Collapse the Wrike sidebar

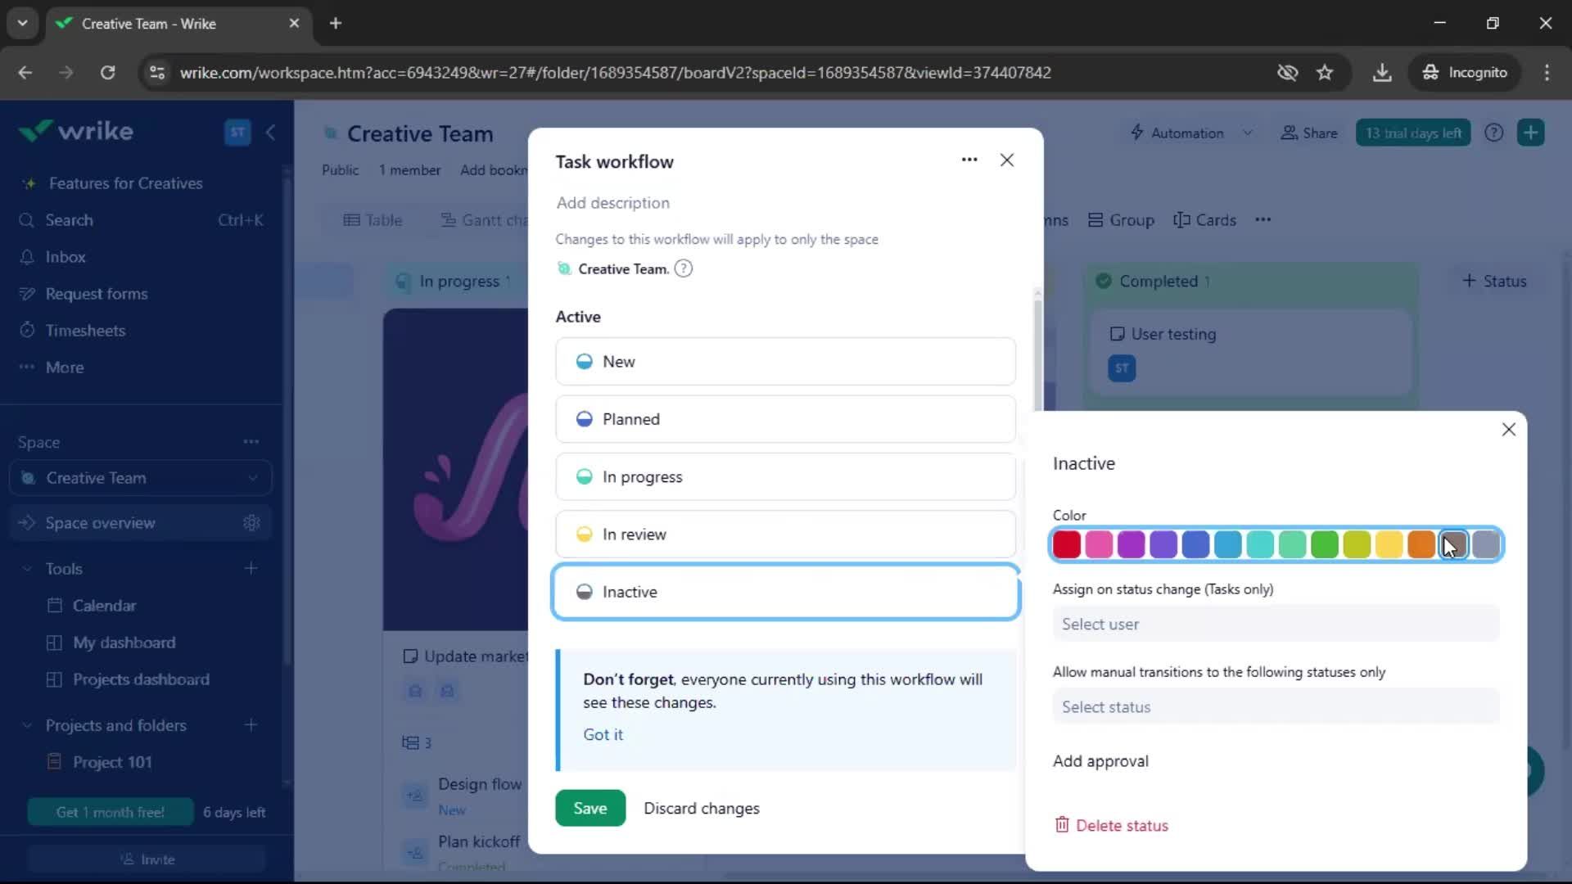tap(270, 132)
